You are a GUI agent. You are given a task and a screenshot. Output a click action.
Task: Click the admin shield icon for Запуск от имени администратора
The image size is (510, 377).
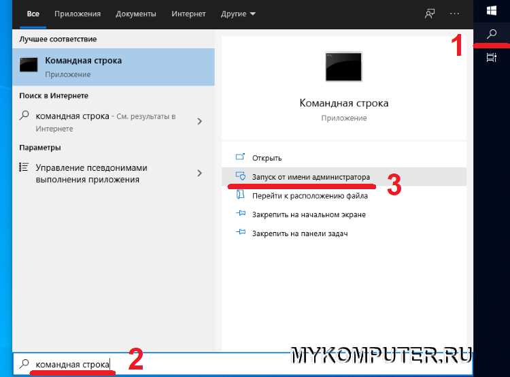click(x=240, y=176)
